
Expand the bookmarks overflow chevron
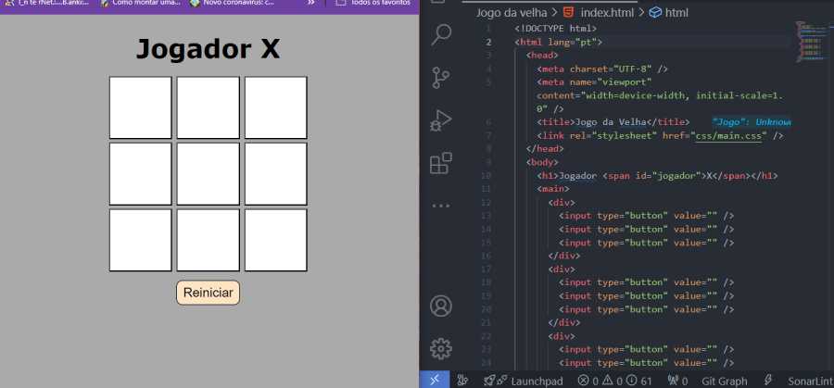click(310, 3)
